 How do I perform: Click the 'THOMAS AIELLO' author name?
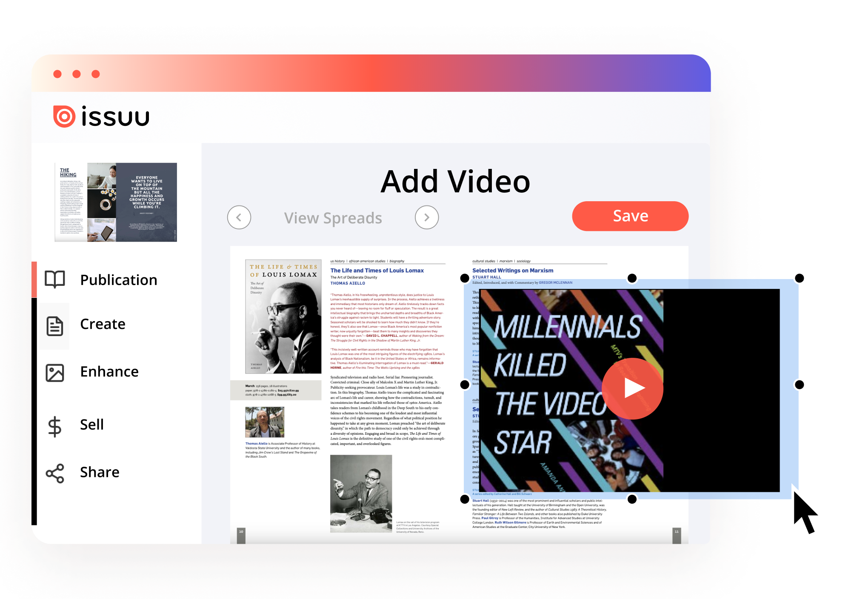coord(348,283)
